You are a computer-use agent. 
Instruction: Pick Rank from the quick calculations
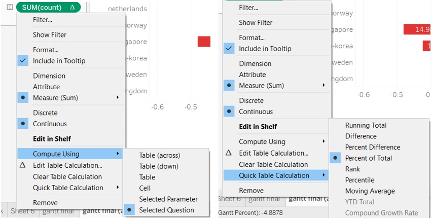click(353, 169)
